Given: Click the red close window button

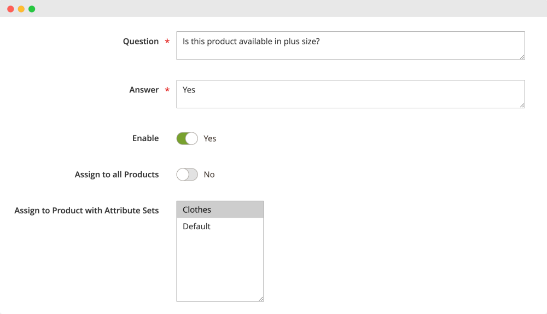Looking at the screenshot, I should click(10, 9).
